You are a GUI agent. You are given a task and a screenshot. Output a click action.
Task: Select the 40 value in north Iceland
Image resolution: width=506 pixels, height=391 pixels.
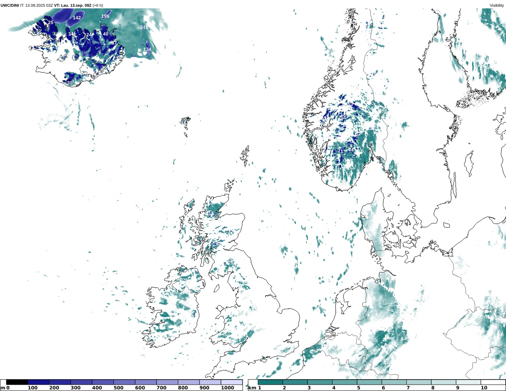(106, 34)
